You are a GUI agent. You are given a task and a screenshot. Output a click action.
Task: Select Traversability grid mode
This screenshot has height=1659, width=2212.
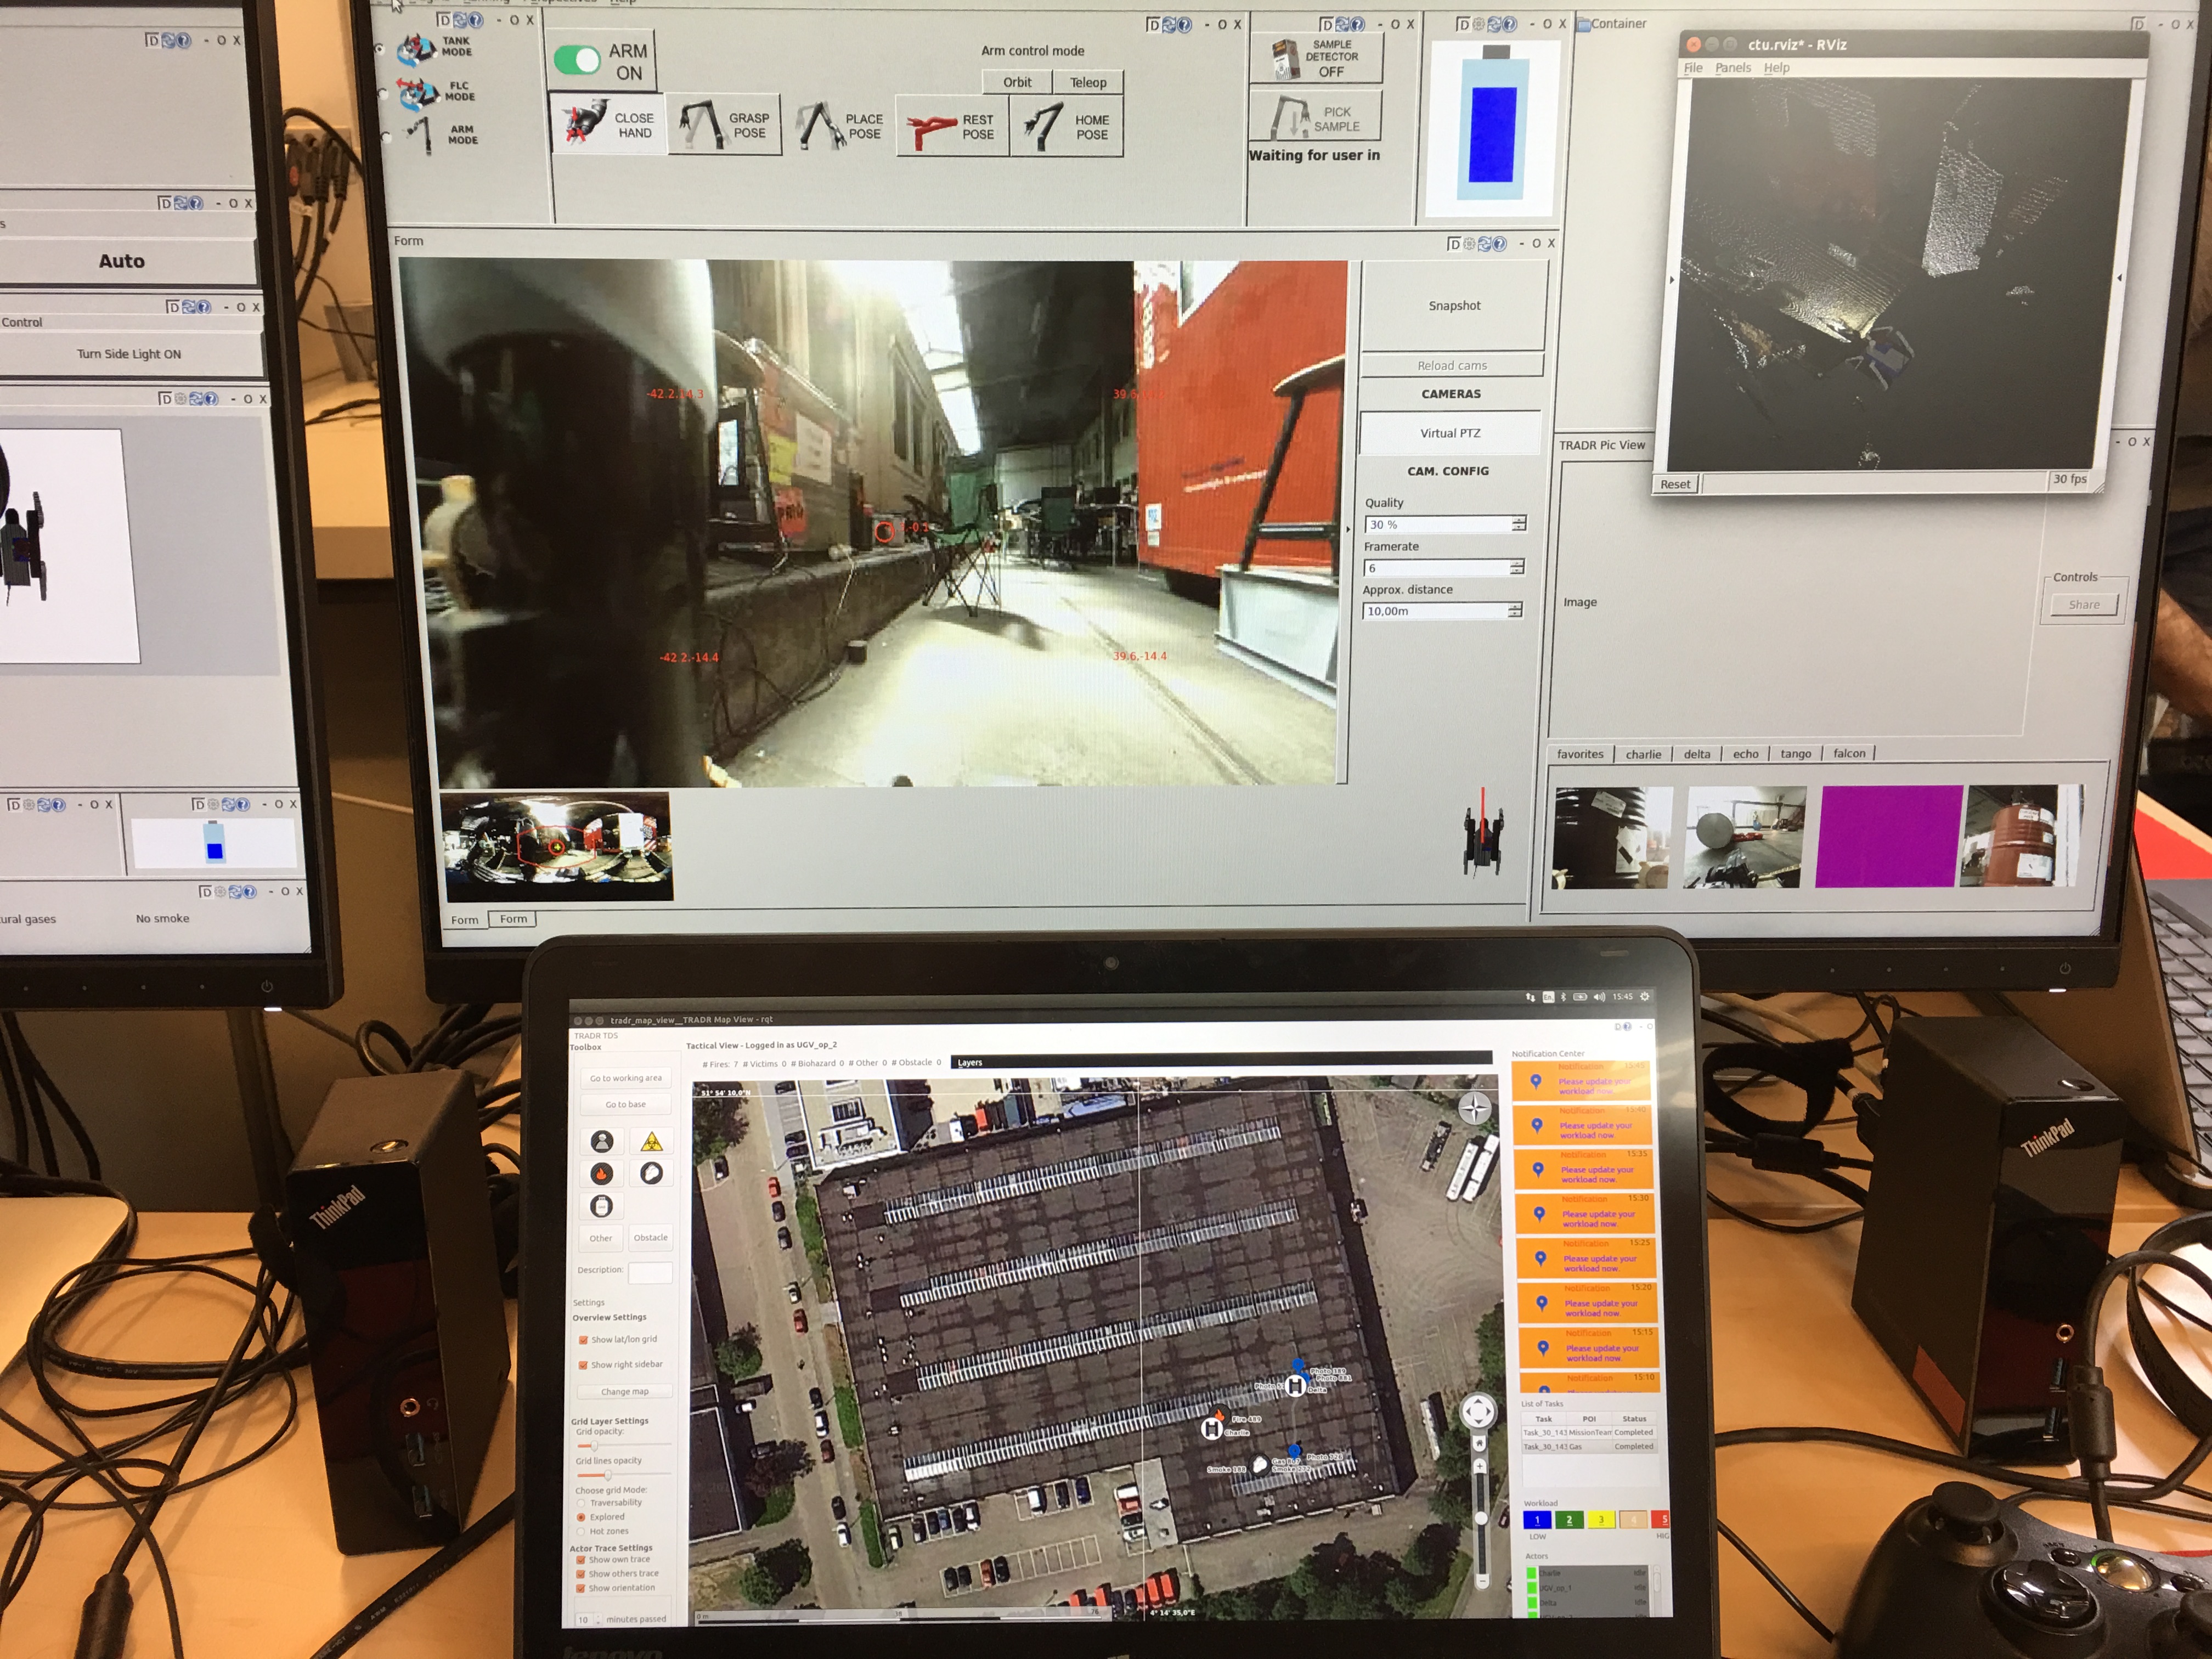coord(581,1503)
